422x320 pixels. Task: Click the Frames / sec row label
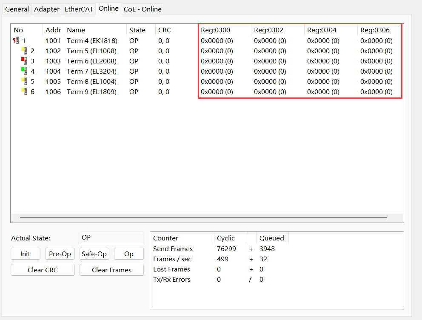[172, 259]
